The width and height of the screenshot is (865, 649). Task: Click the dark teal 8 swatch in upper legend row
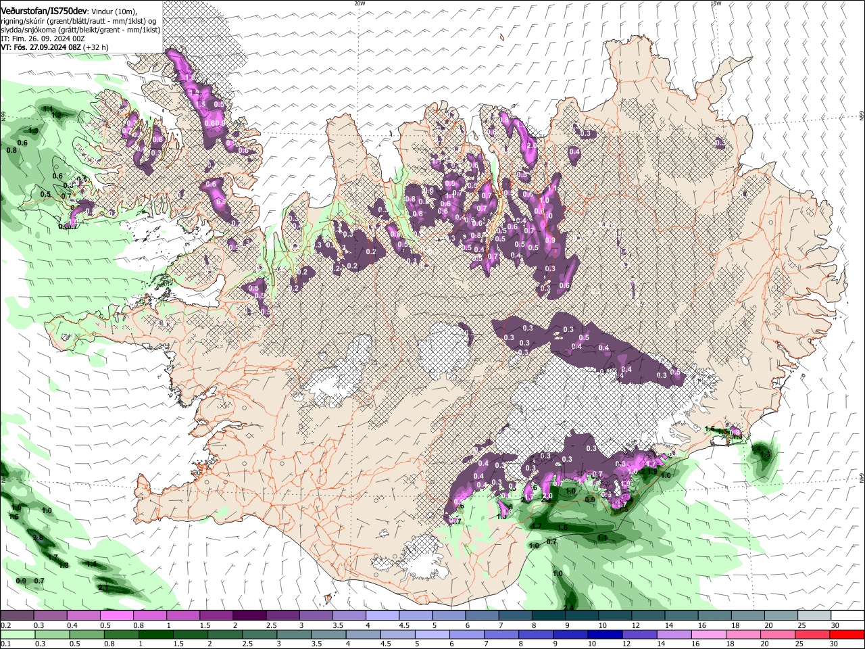pos(549,616)
